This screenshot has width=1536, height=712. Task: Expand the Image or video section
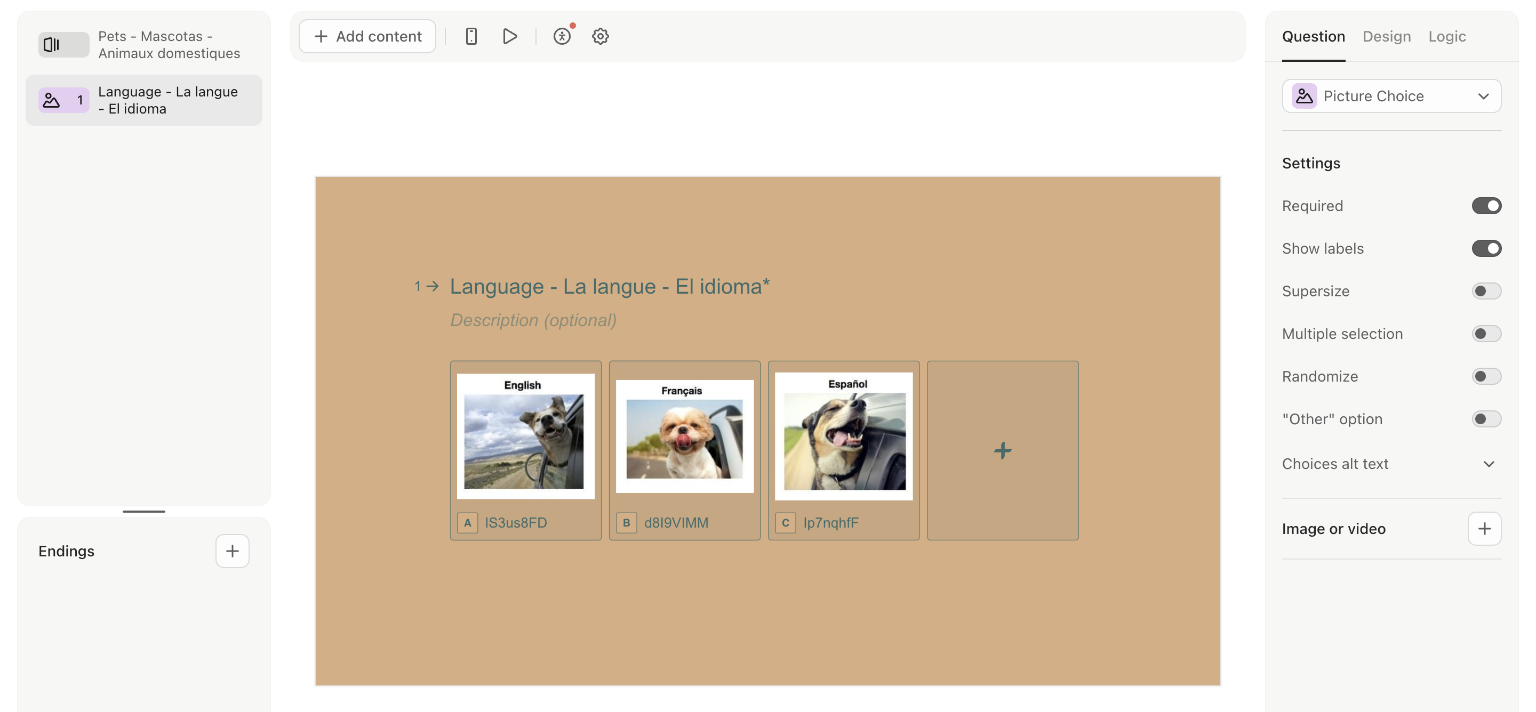(1485, 528)
